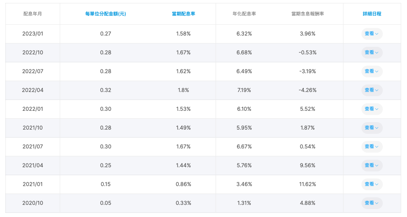This screenshot has width=407, height=217.
Task: Click the 當期含息報酬率 column header
Action: coord(308,14)
